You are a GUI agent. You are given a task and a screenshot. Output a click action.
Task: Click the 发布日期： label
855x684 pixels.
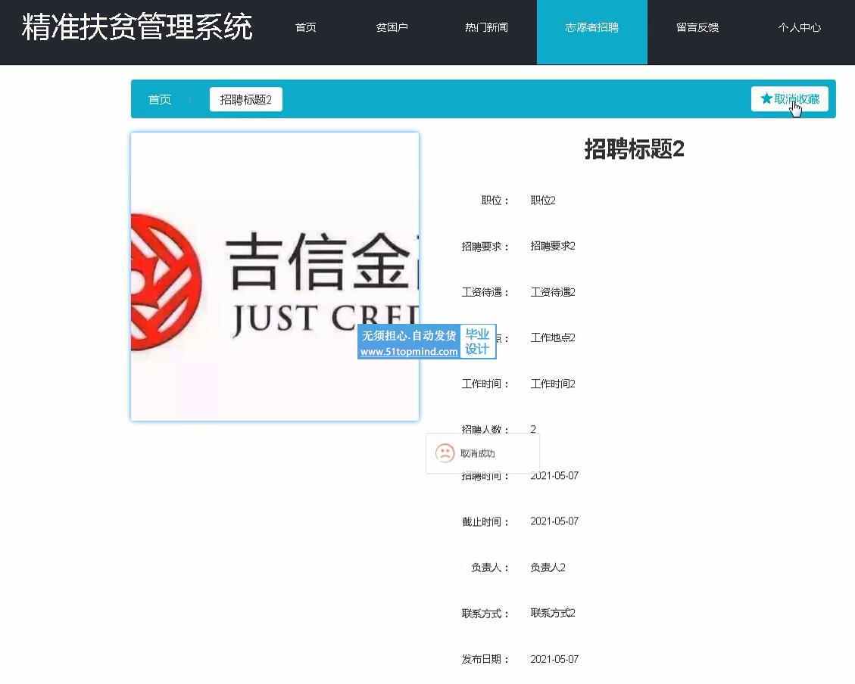(x=485, y=659)
